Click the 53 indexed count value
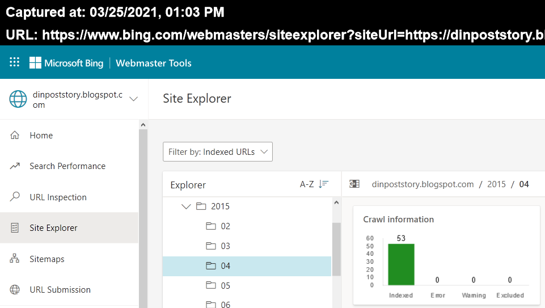This screenshot has width=545, height=308. (401, 238)
